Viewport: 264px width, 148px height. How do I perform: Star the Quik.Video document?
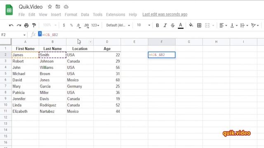pyautogui.click(x=50, y=7)
